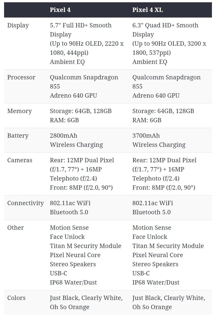Click the Pixel 4 XL column header
Image resolution: width=217 pixels, height=319 pixels.
click(147, 10)
